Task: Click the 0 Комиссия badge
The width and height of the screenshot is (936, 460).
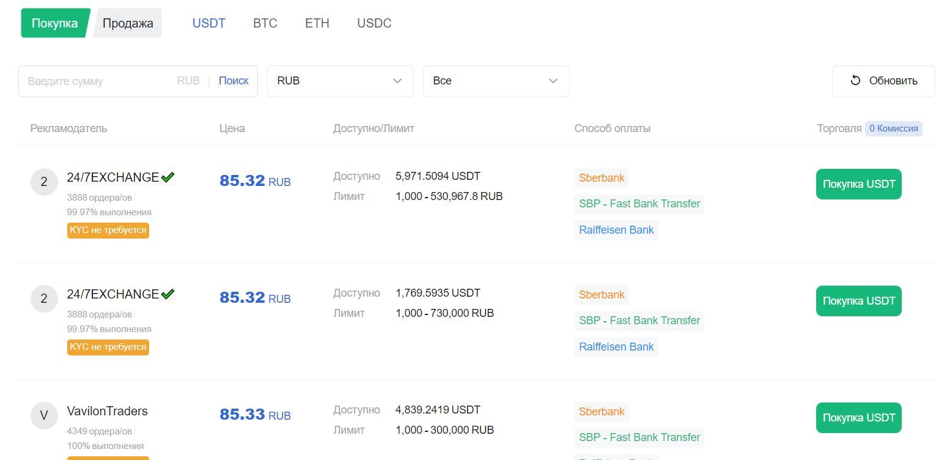Action: pyautogui.click(x=894, y=128)
